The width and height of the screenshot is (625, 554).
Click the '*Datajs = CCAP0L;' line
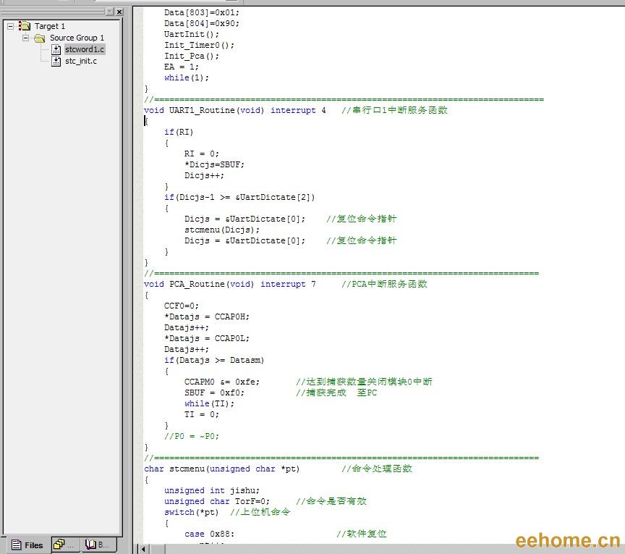click(206, 338)
